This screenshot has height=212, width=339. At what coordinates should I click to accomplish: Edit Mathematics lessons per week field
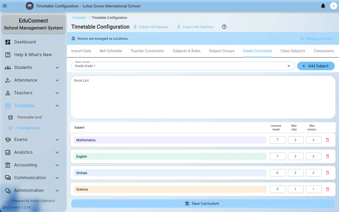pos(278,140)
